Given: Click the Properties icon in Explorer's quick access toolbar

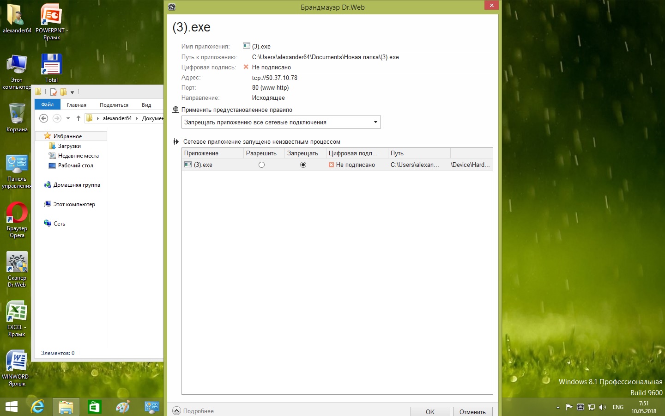Looking at the screenshot, I should coord(54,92).
